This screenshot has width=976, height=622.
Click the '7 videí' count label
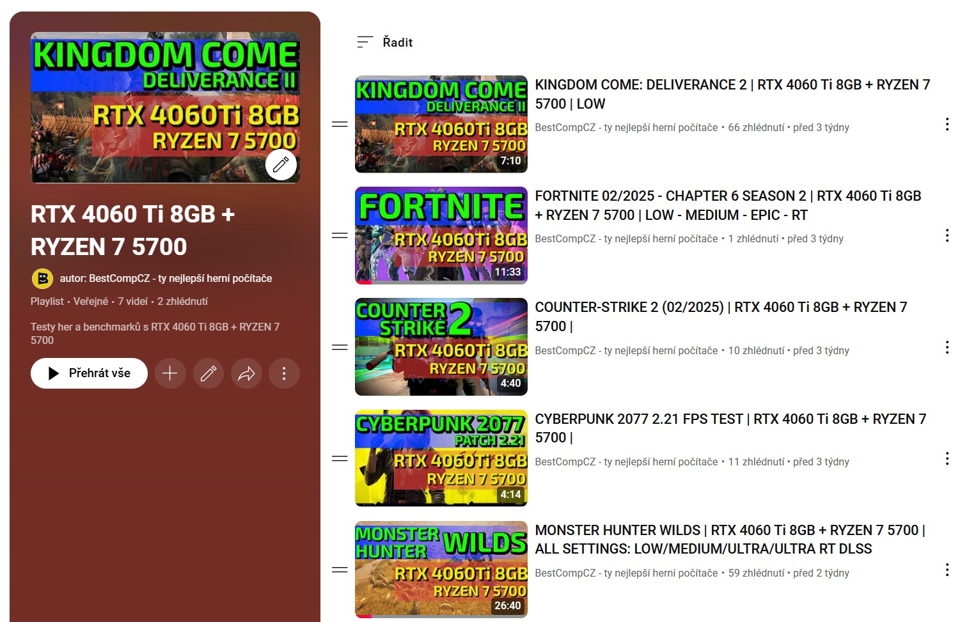click(132, 301)
